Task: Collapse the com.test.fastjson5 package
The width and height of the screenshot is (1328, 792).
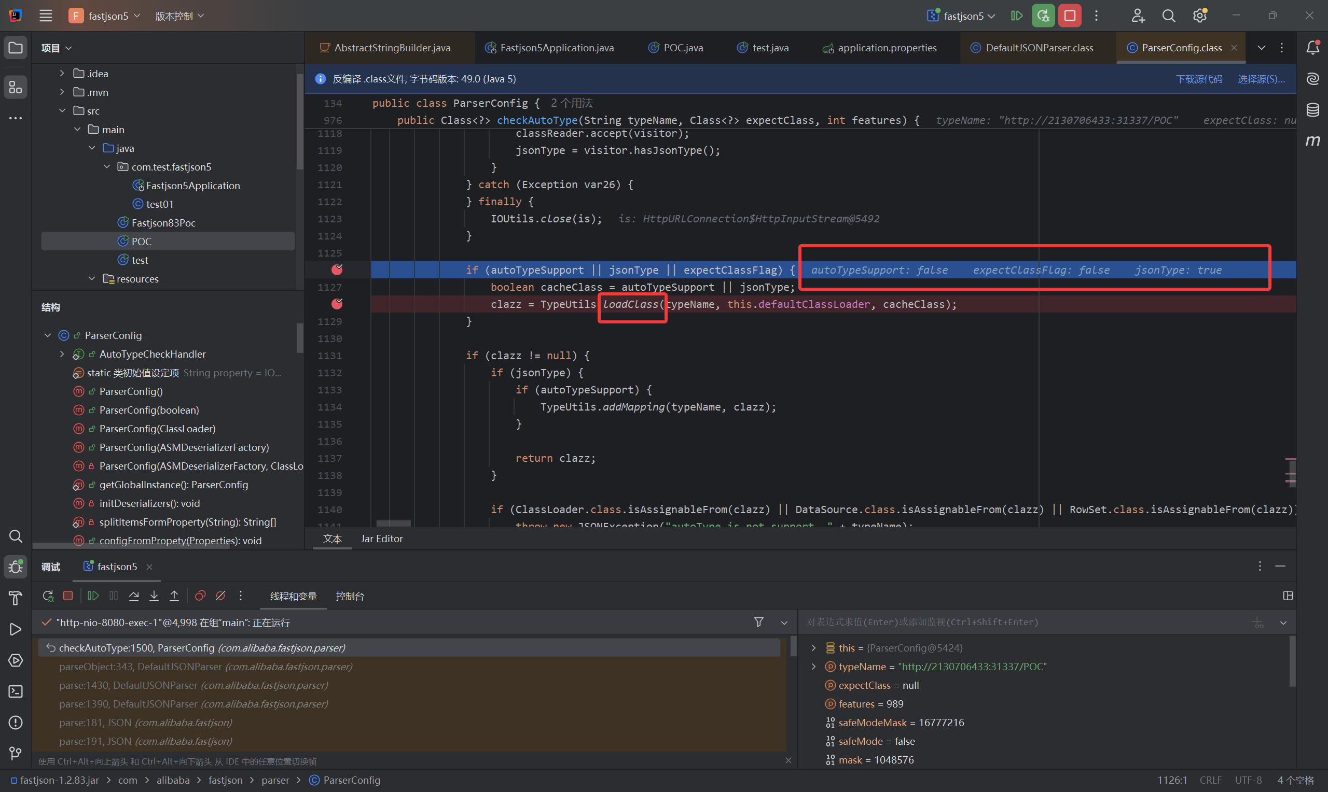Action: point(107,166)
